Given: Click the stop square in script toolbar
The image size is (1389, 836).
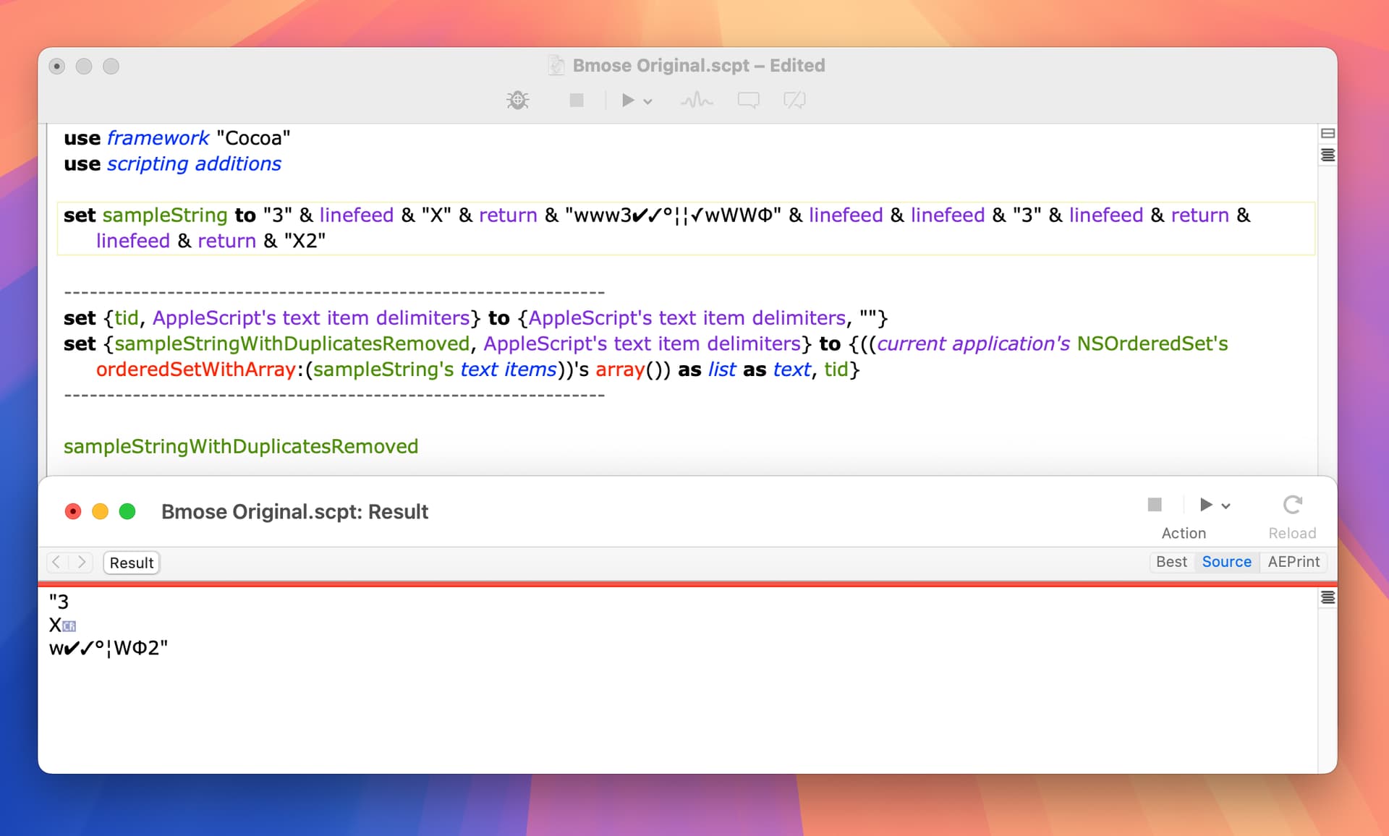Looking at the screenshot, I should (577, 101).
